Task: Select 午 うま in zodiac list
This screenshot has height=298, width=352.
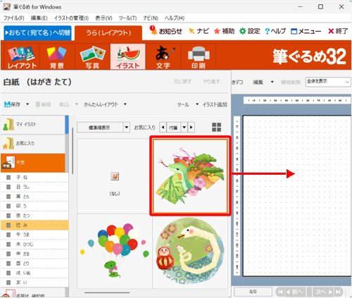Action: pos(34,235)
